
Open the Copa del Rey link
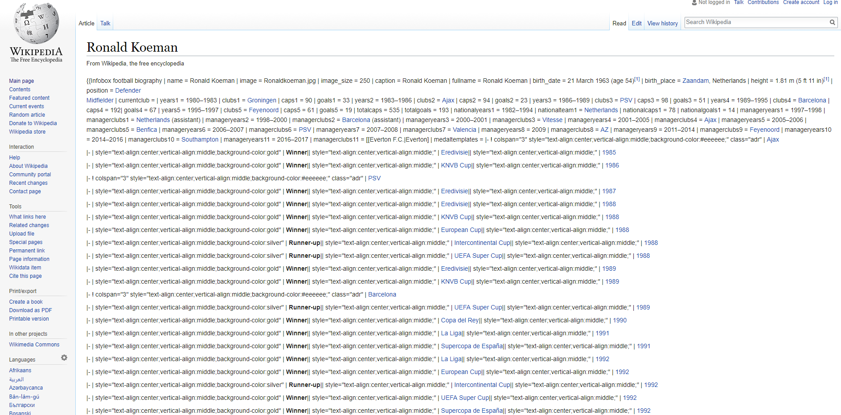[x=460, y=320]
